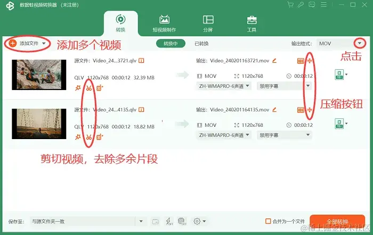This screenshot has height=235, width=373.
Task: Click the MOV output format field
Action: tap(335, 44)
